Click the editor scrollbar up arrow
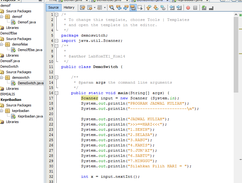 (236, 15)
